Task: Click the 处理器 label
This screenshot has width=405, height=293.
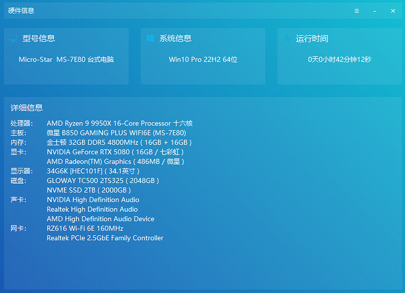Action: click(x=22, y=123)
